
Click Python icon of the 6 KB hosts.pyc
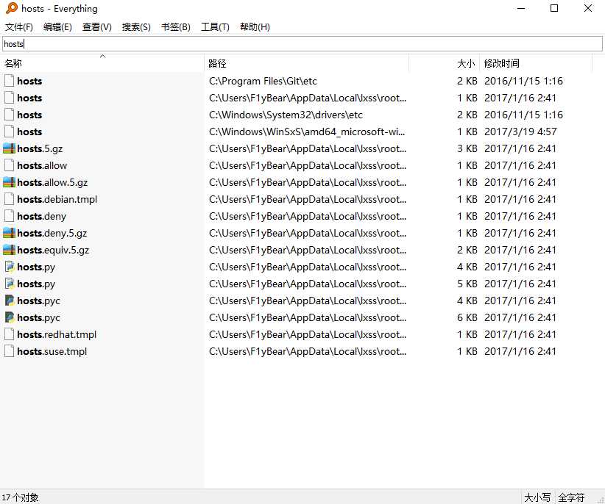[x=10, y=317]
